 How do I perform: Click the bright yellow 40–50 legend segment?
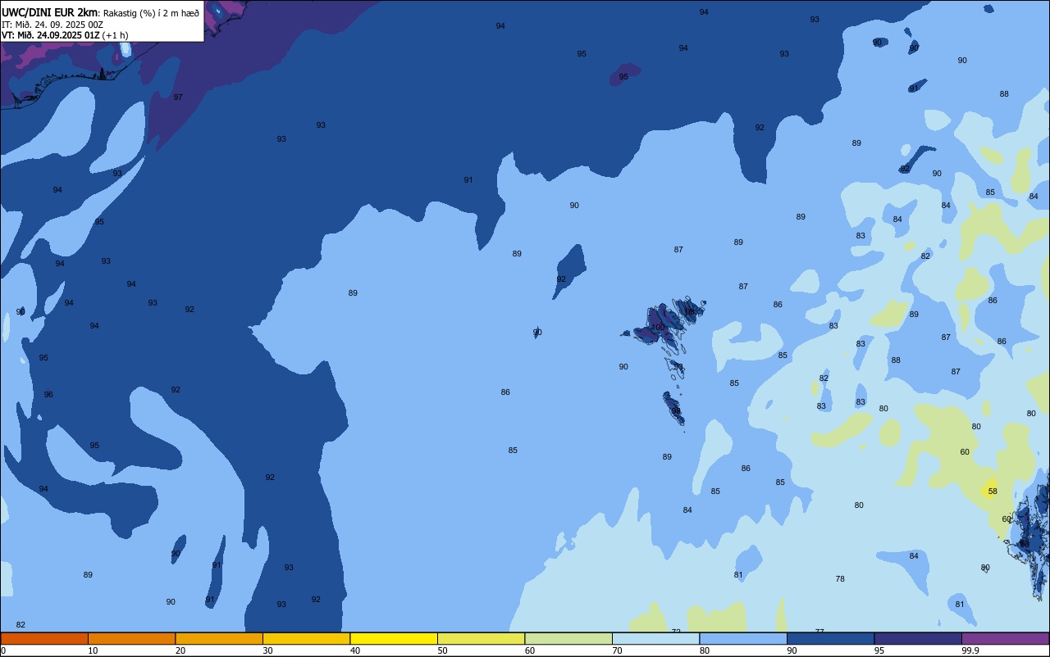click(x=394, y=638)
